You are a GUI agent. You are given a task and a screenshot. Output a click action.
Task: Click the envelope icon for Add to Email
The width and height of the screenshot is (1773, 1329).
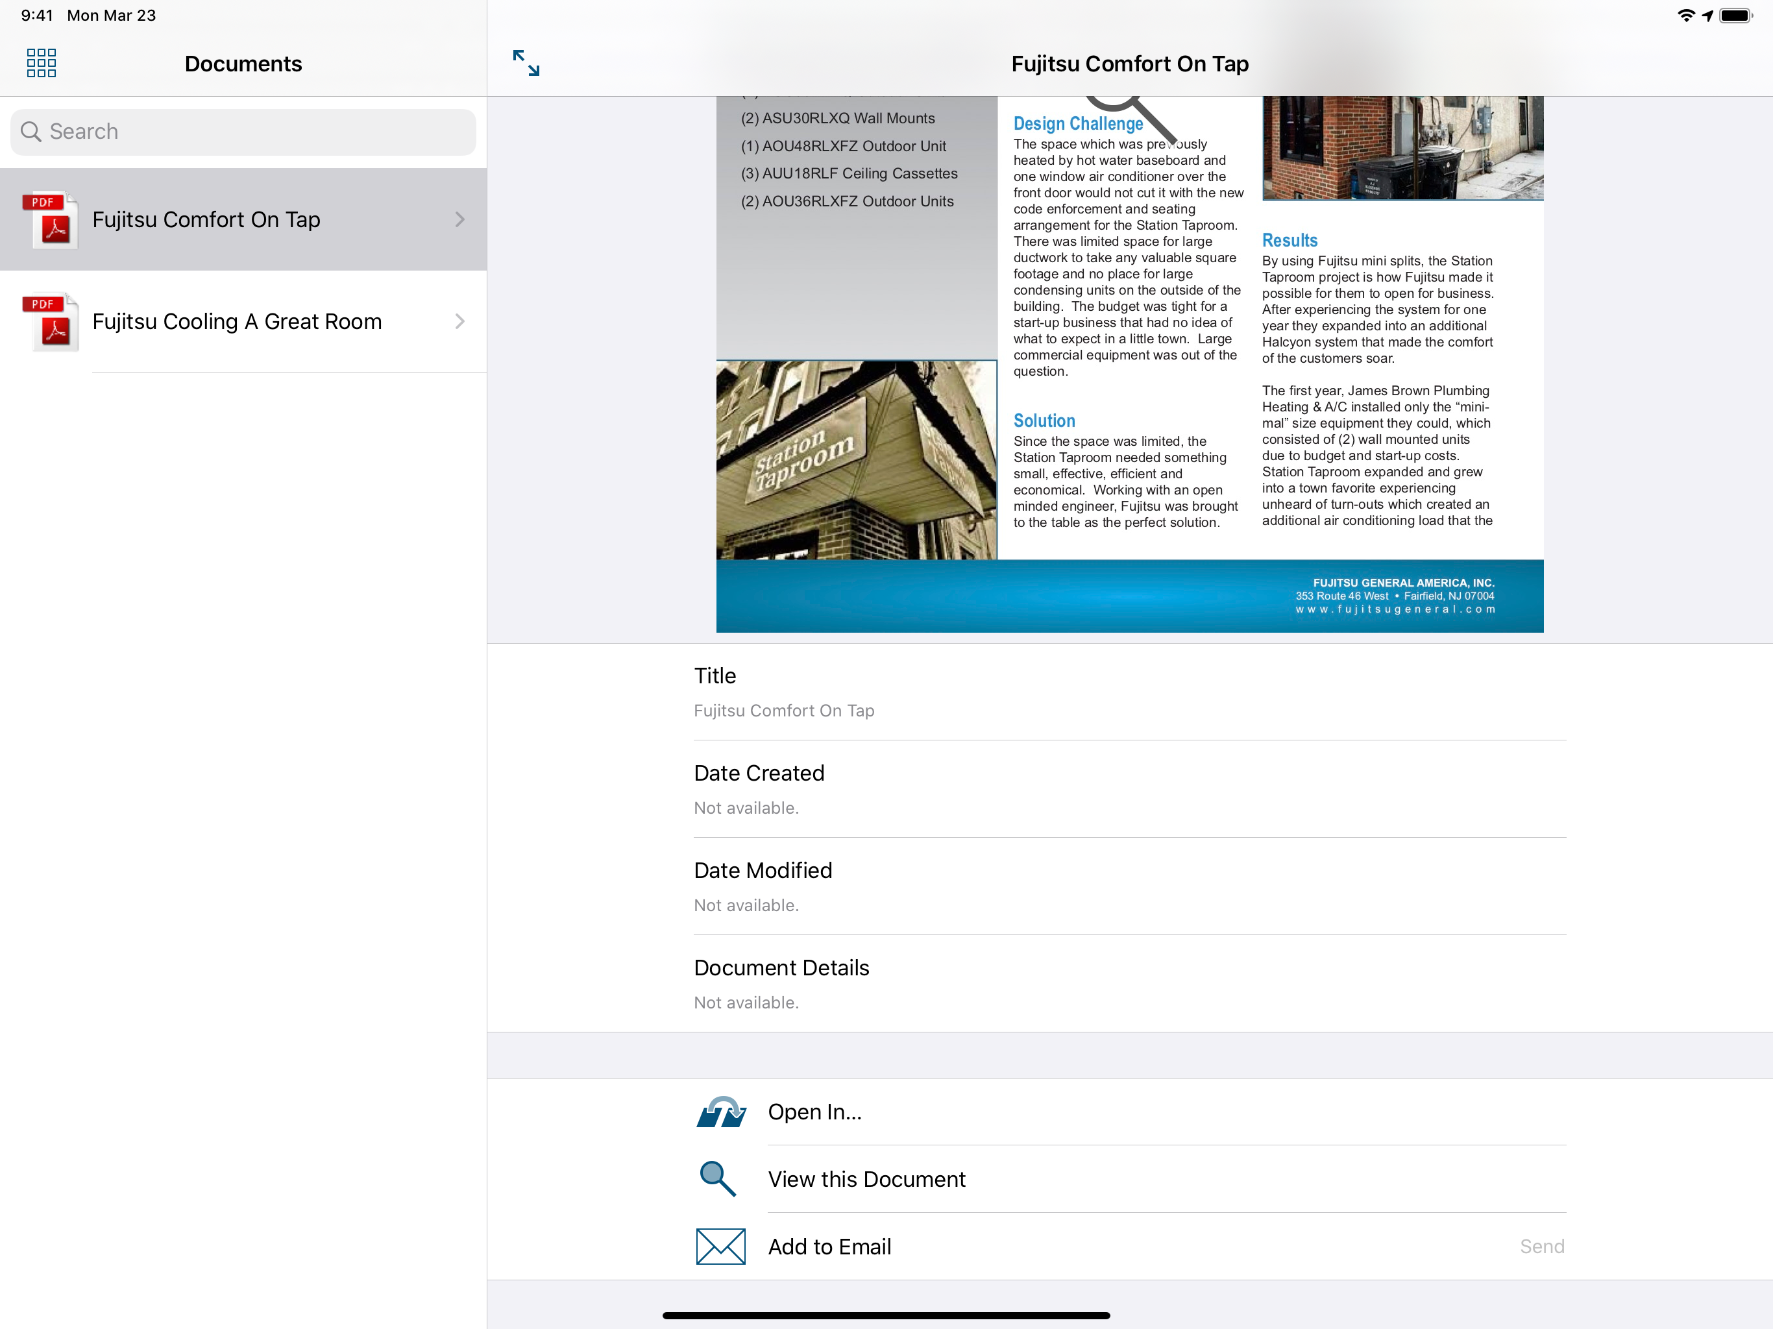tap(720, 1247)
